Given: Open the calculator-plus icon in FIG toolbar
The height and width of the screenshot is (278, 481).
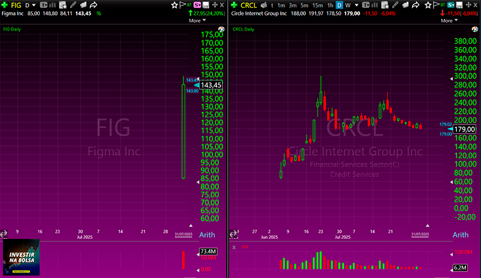Looking at the screenshot, I should click(63, 5).
